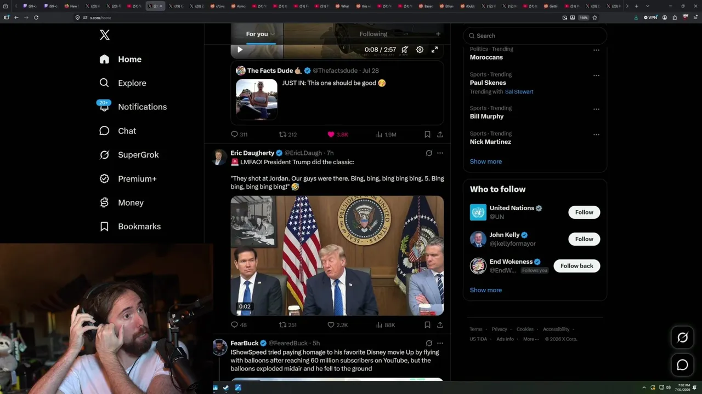Image resolution: width=702 pixels, height=394 pixels.
Task: Open more options for Paul Skenes trend
Action: [x=596, y=76]
